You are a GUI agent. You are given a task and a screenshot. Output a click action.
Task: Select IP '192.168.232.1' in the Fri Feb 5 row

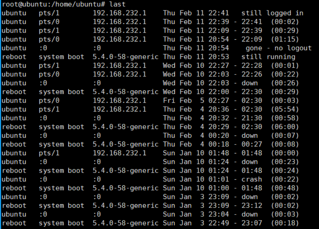click(119, 100)
